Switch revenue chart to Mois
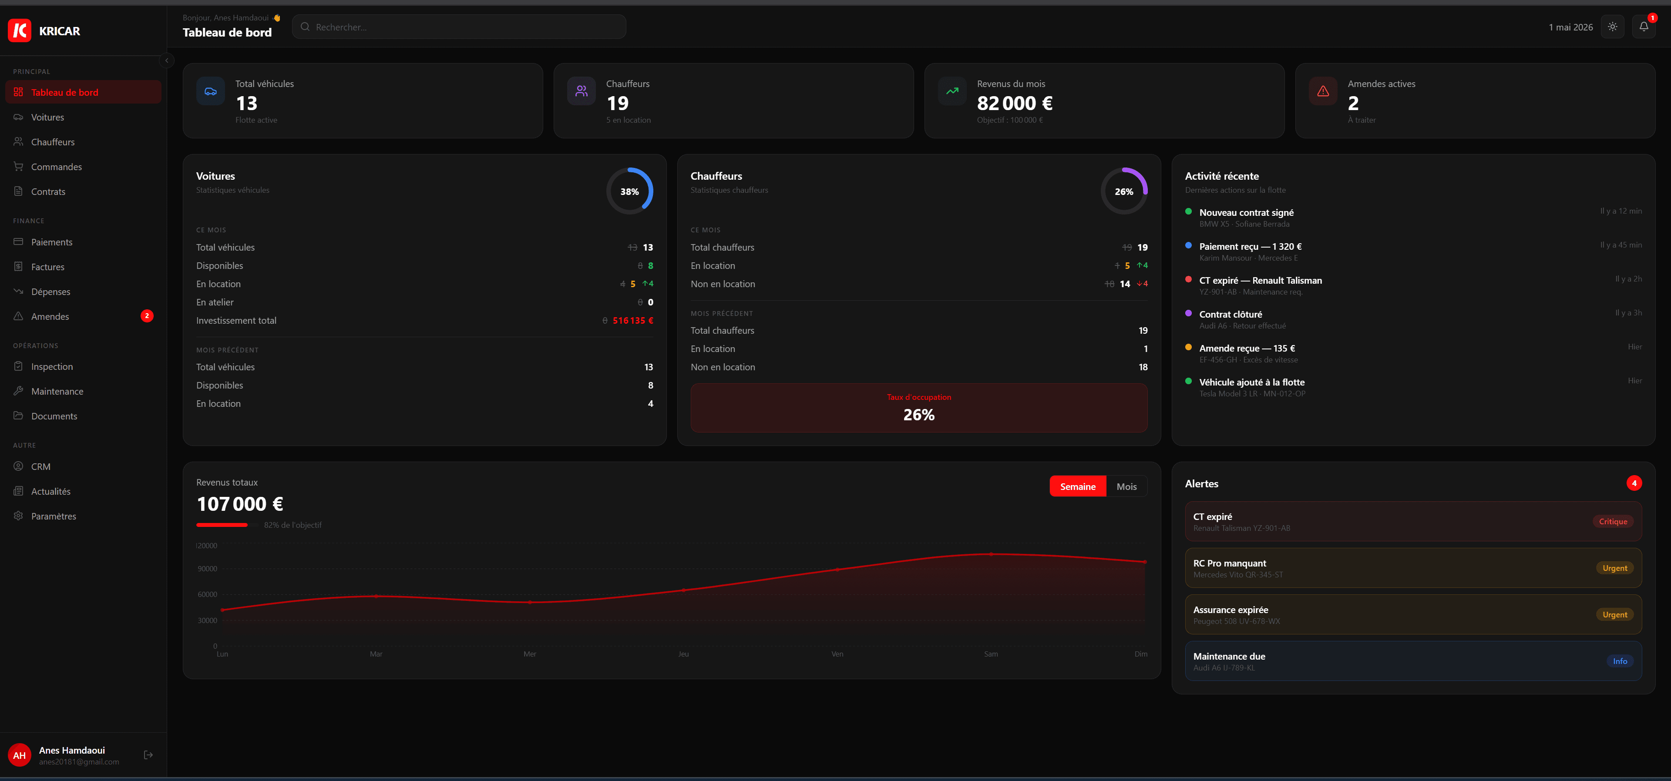Screen dimensions: 1671x781 tap(1126, 486)
